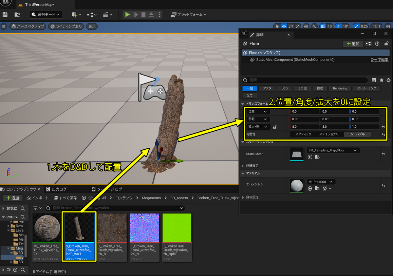Activate the translate move gizmo tool
Image resolution: width=393 pixels, height=276 pixels.
click(x=284, y=27)
